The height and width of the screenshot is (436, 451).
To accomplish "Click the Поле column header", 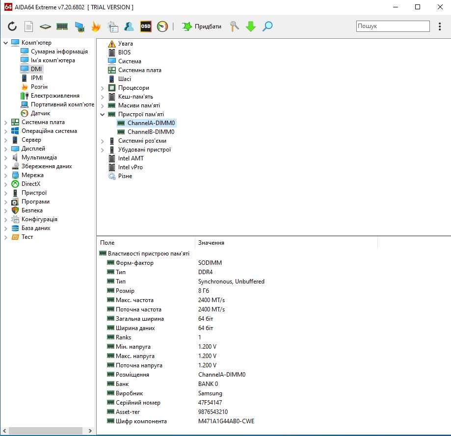I will [146, 243].
